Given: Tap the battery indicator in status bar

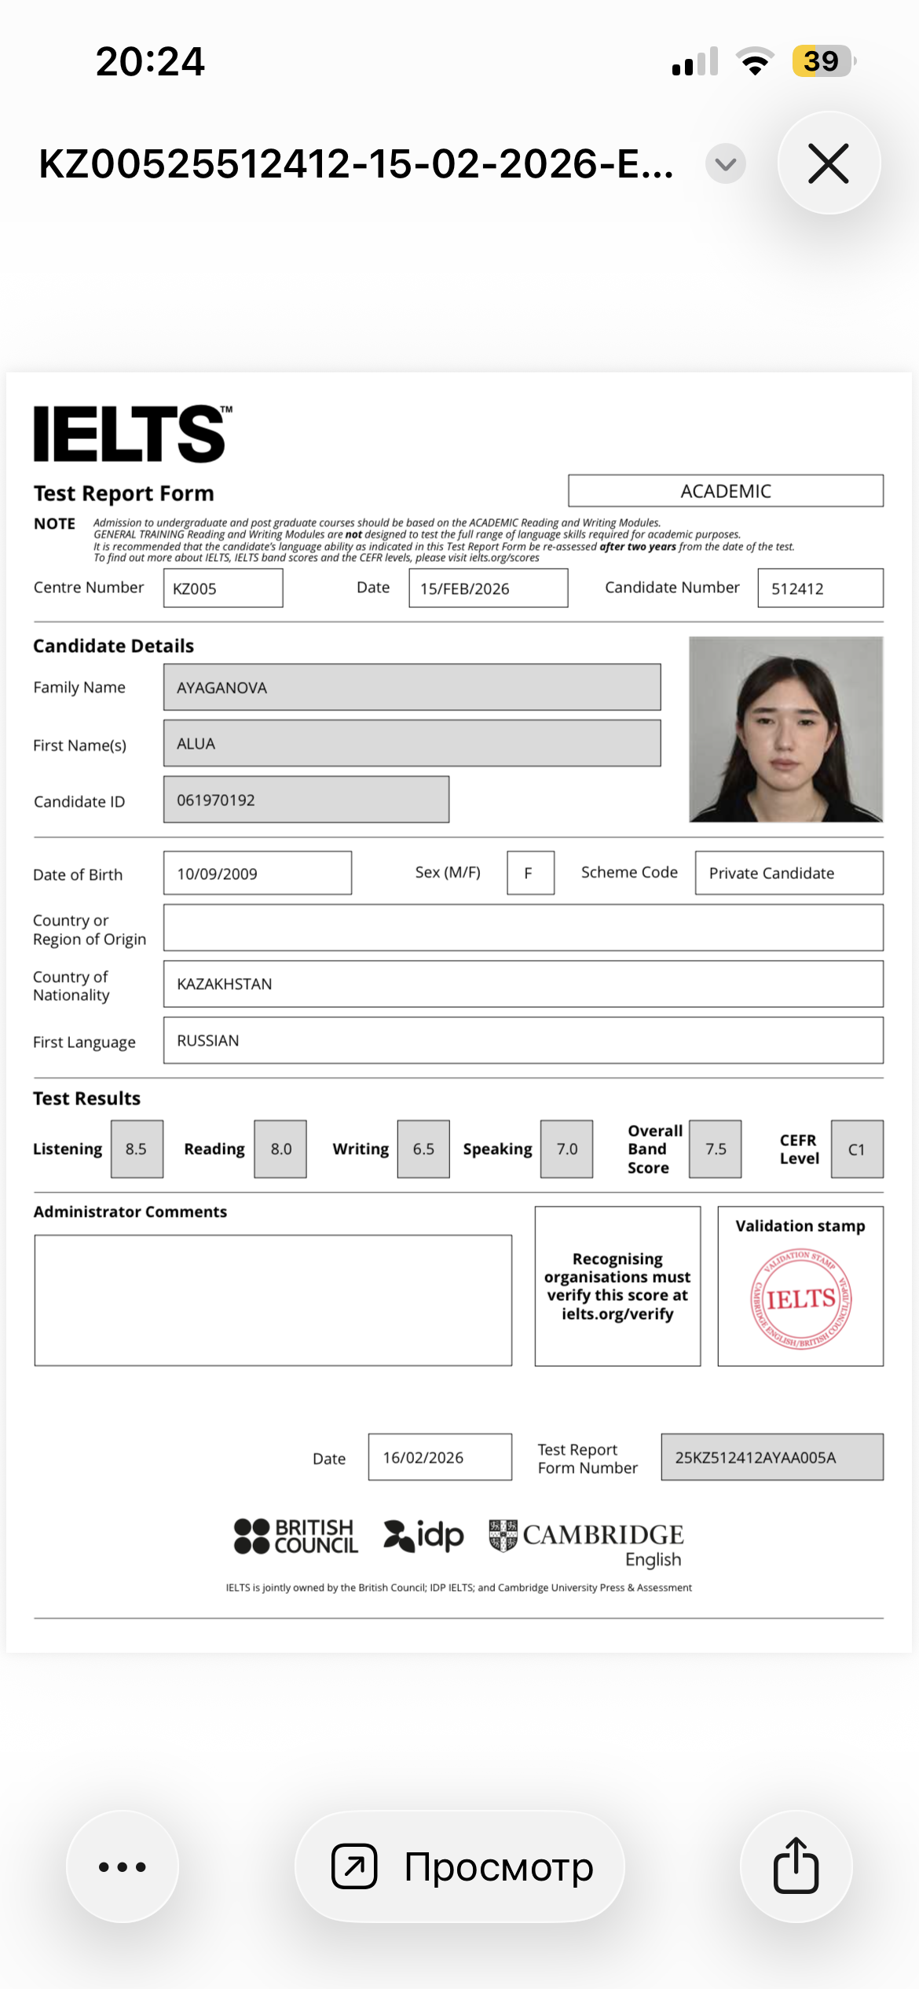Looking at the screenshot, I should click(x=822, y=61).
